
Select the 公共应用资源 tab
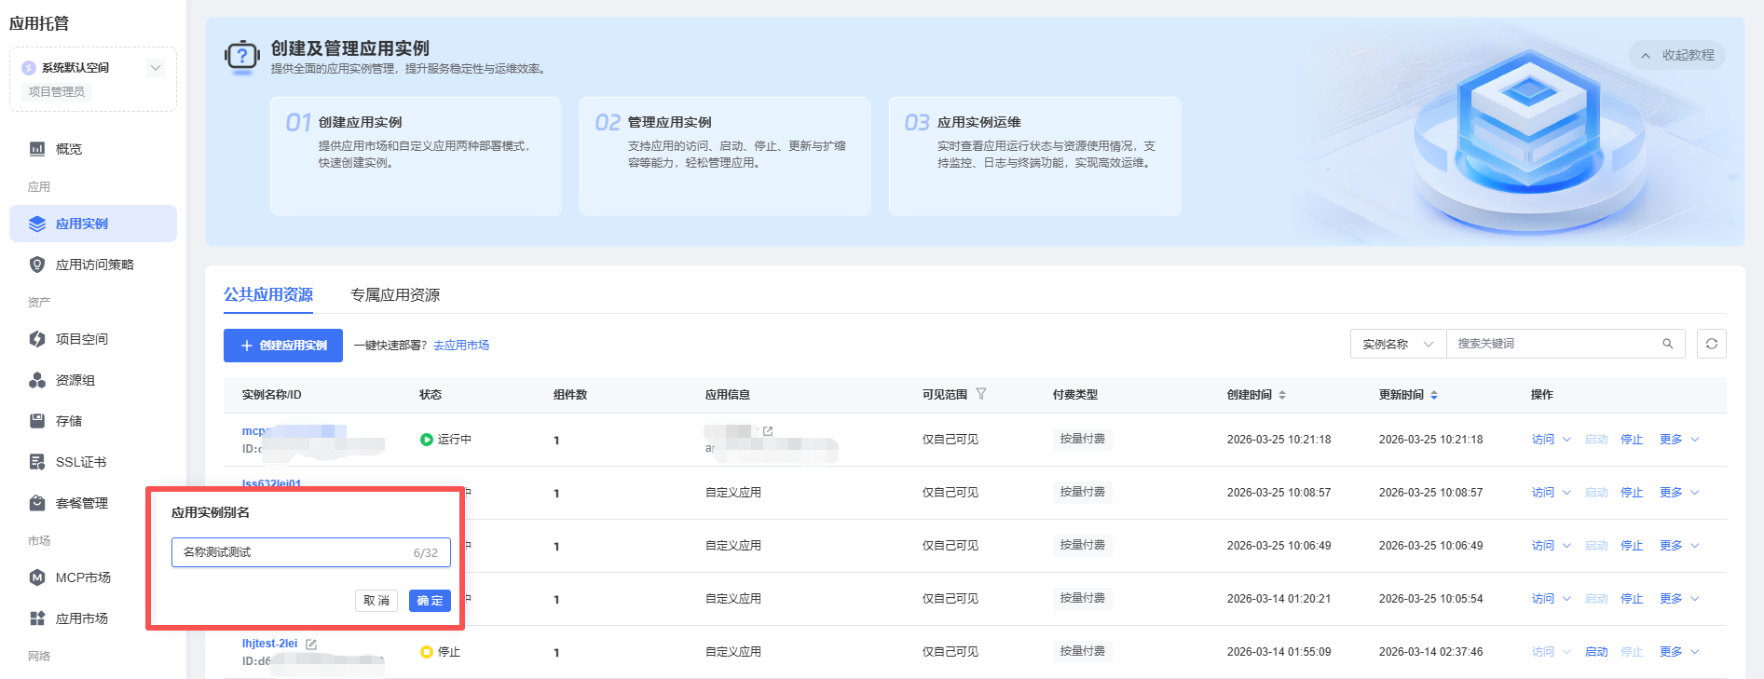268,294
